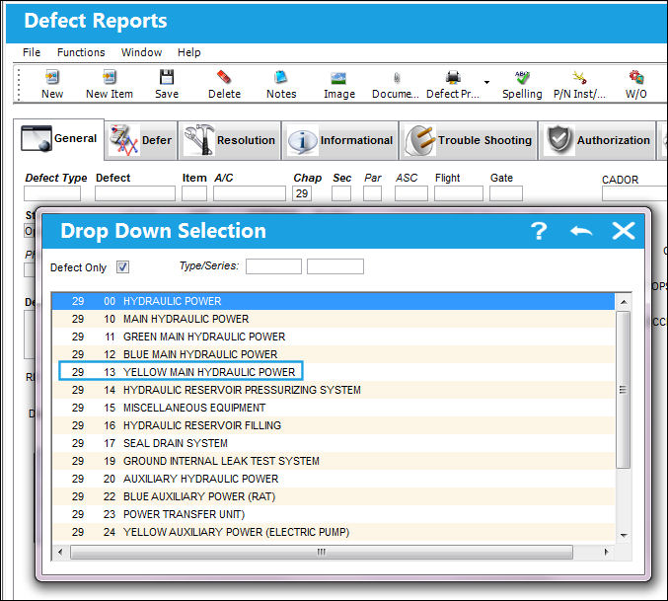Viewport: 668px width, 601px height.
Task: Click the Defect Type input field
Action: (x=52, y=193)
